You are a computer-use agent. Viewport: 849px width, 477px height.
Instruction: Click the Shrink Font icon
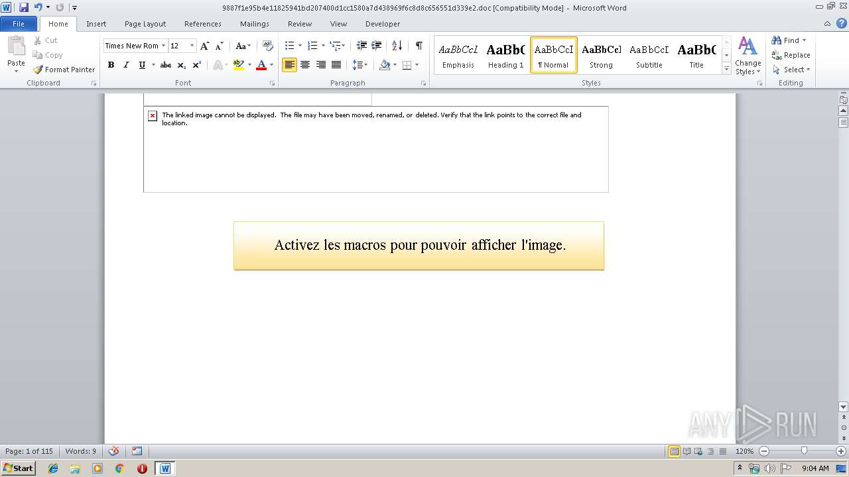(219, 46)
